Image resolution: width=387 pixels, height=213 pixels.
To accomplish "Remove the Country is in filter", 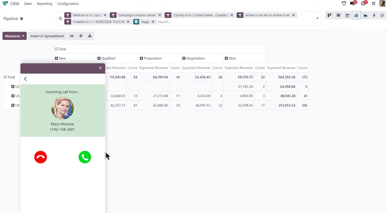I will (232, 15).
